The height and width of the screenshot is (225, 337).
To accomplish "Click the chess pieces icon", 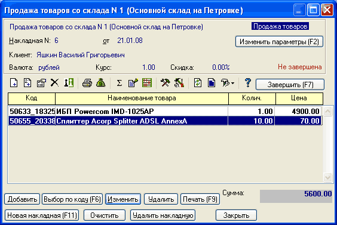I will pos(69,82).
